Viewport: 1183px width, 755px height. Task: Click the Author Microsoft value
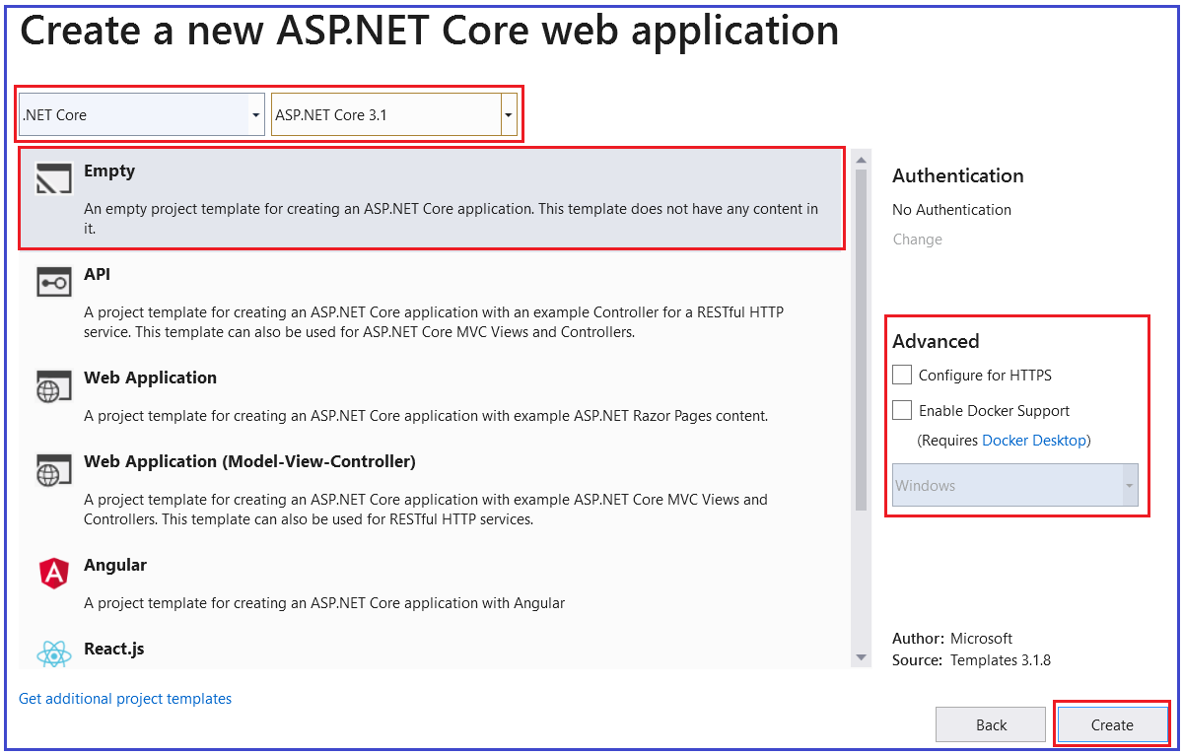pyautogui.click(x=981, y=639)
